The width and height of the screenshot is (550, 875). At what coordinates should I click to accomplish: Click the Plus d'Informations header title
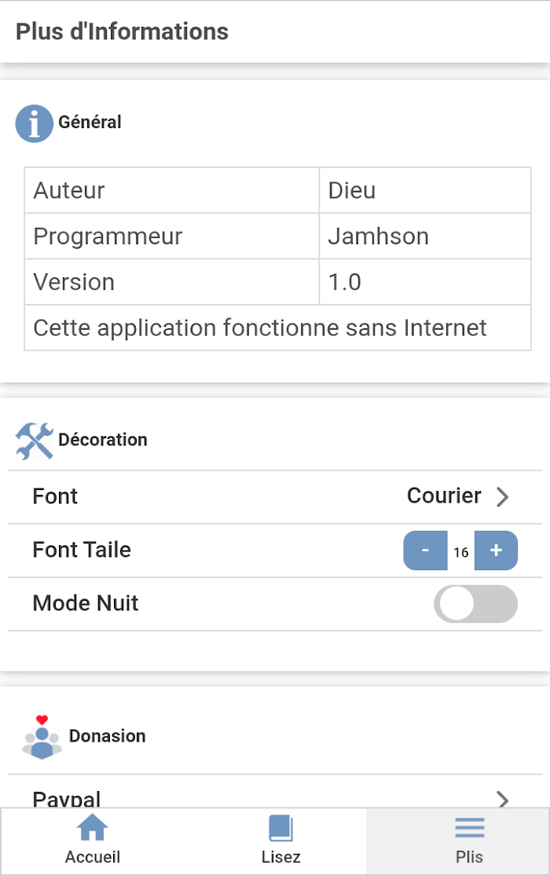pyautogui.click(x=122, y=31)
